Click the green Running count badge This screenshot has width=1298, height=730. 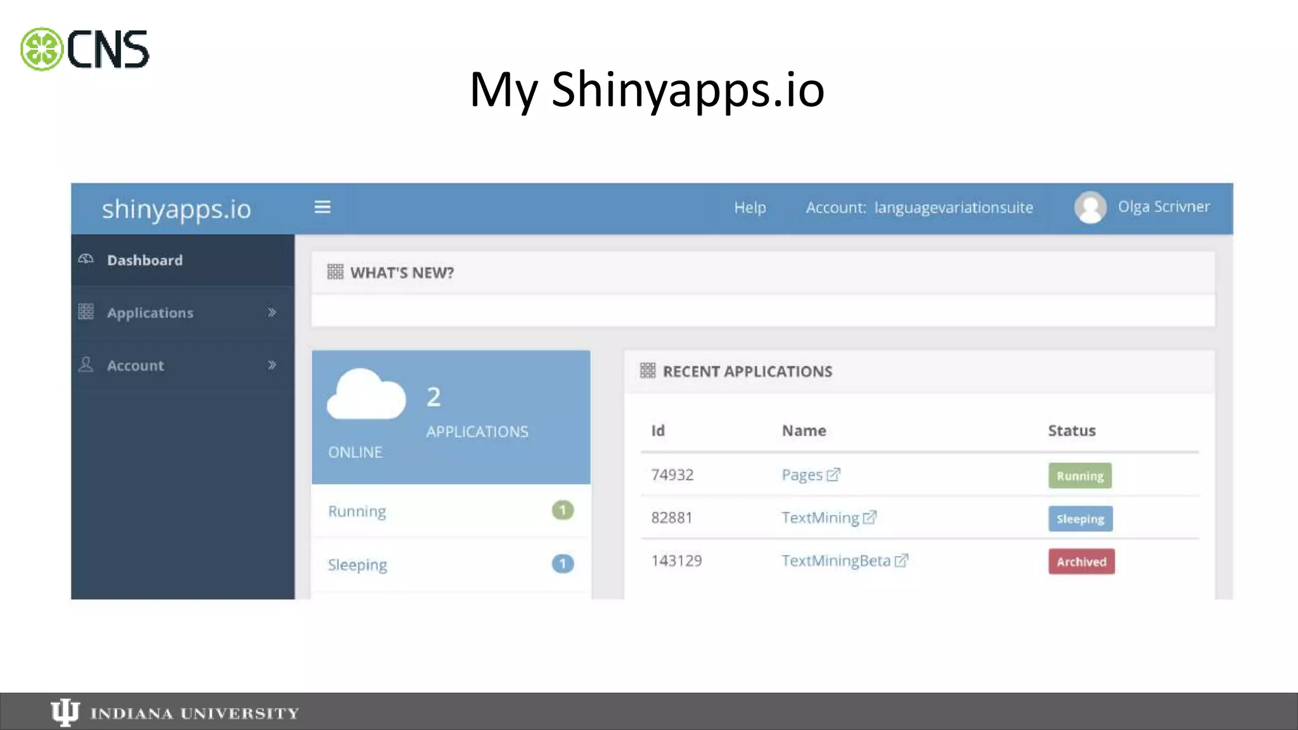coord(562,510)
